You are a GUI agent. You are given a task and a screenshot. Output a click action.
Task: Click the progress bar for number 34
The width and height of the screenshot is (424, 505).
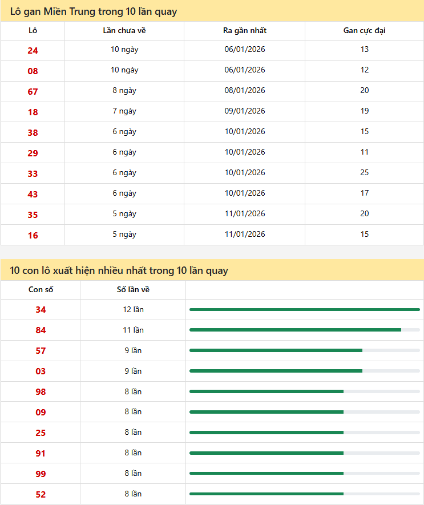304,309
